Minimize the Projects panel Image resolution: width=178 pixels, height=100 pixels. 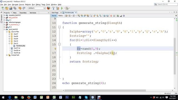[49, 13]
